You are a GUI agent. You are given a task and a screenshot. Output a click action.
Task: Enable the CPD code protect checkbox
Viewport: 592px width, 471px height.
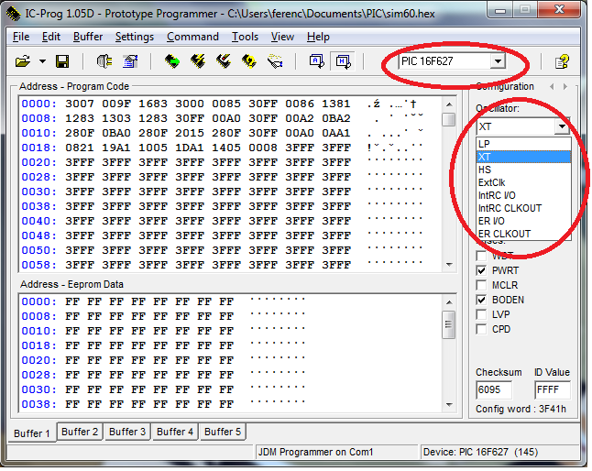pyautogui.click(x=481, y=330)
